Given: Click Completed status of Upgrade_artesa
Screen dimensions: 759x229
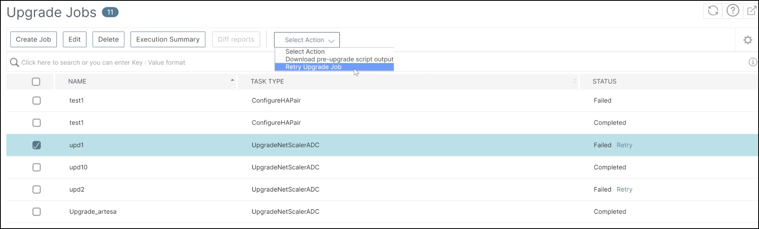Looking at the screenshot, I should pos(610,212).
